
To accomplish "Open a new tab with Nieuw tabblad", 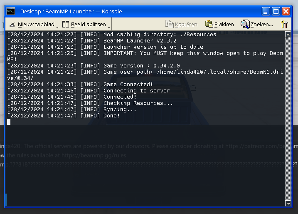I will [x=32, y=25].
